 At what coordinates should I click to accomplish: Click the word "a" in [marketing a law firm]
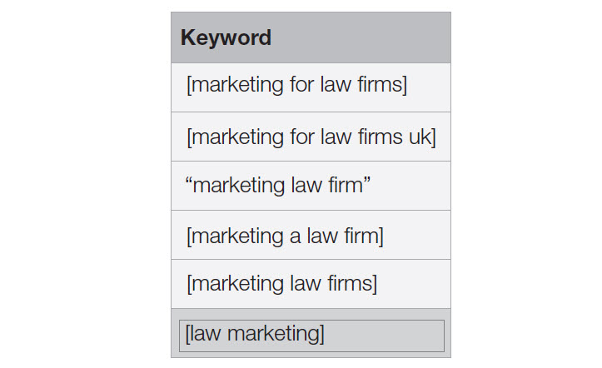295,236
